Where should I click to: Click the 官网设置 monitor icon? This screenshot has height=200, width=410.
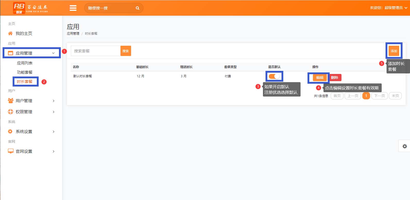point(11,151)
